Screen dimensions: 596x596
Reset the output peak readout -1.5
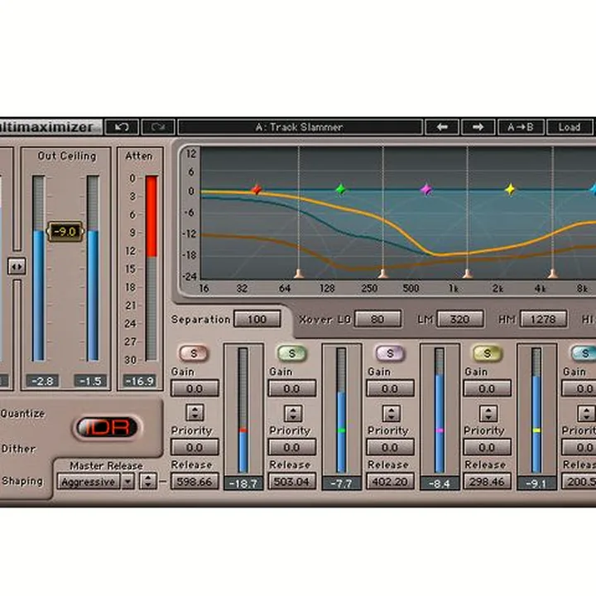point(90,381)
